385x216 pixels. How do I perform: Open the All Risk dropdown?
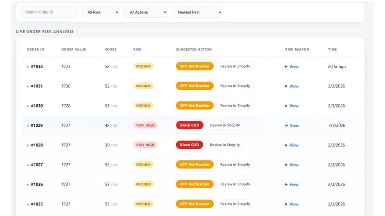[x=101, y=12]
